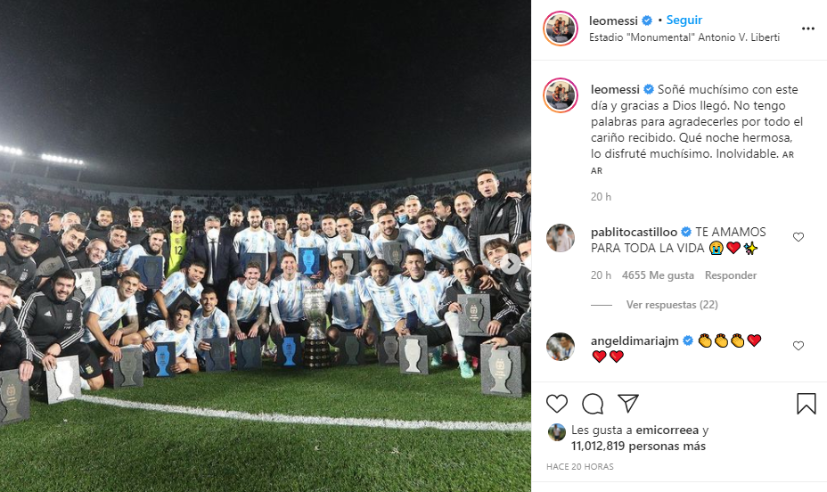Image resolution: width=827 pixels, height=492 pixels.
Task: Like pablitocastilloo's comment heart
Action: [798, 237]
